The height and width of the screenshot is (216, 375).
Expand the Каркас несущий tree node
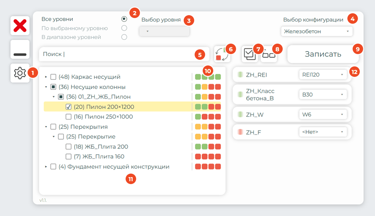[x=46, y=77]
